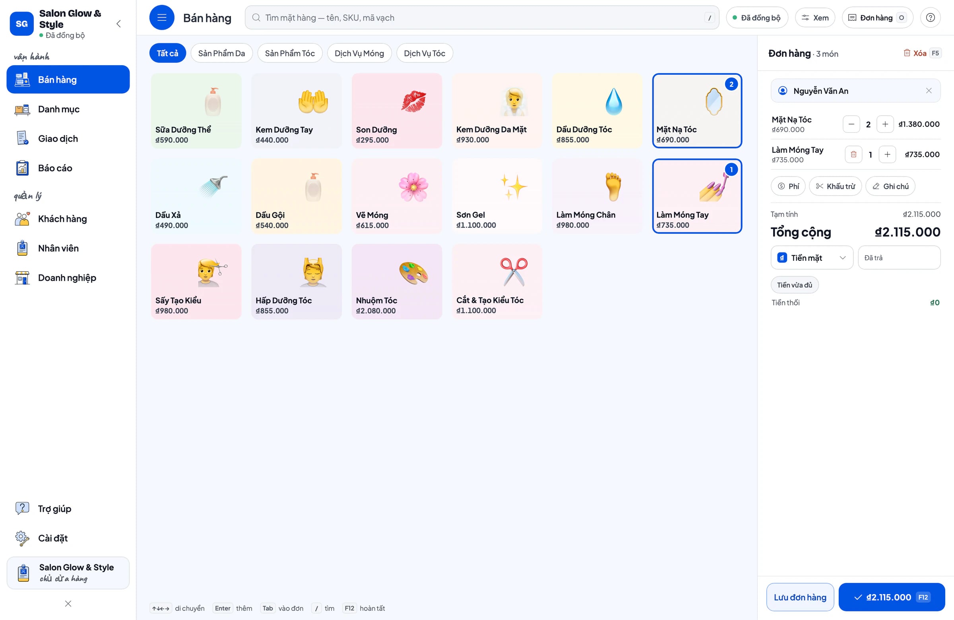954x620 pixels.
Task: Open the Xem view options
Action: tap(815, 17)
